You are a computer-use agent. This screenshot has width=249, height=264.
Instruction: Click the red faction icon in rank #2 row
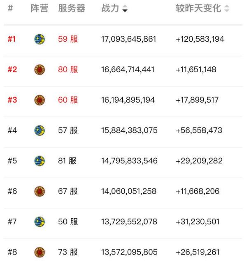pyautogui.click(x=40, y=70)
